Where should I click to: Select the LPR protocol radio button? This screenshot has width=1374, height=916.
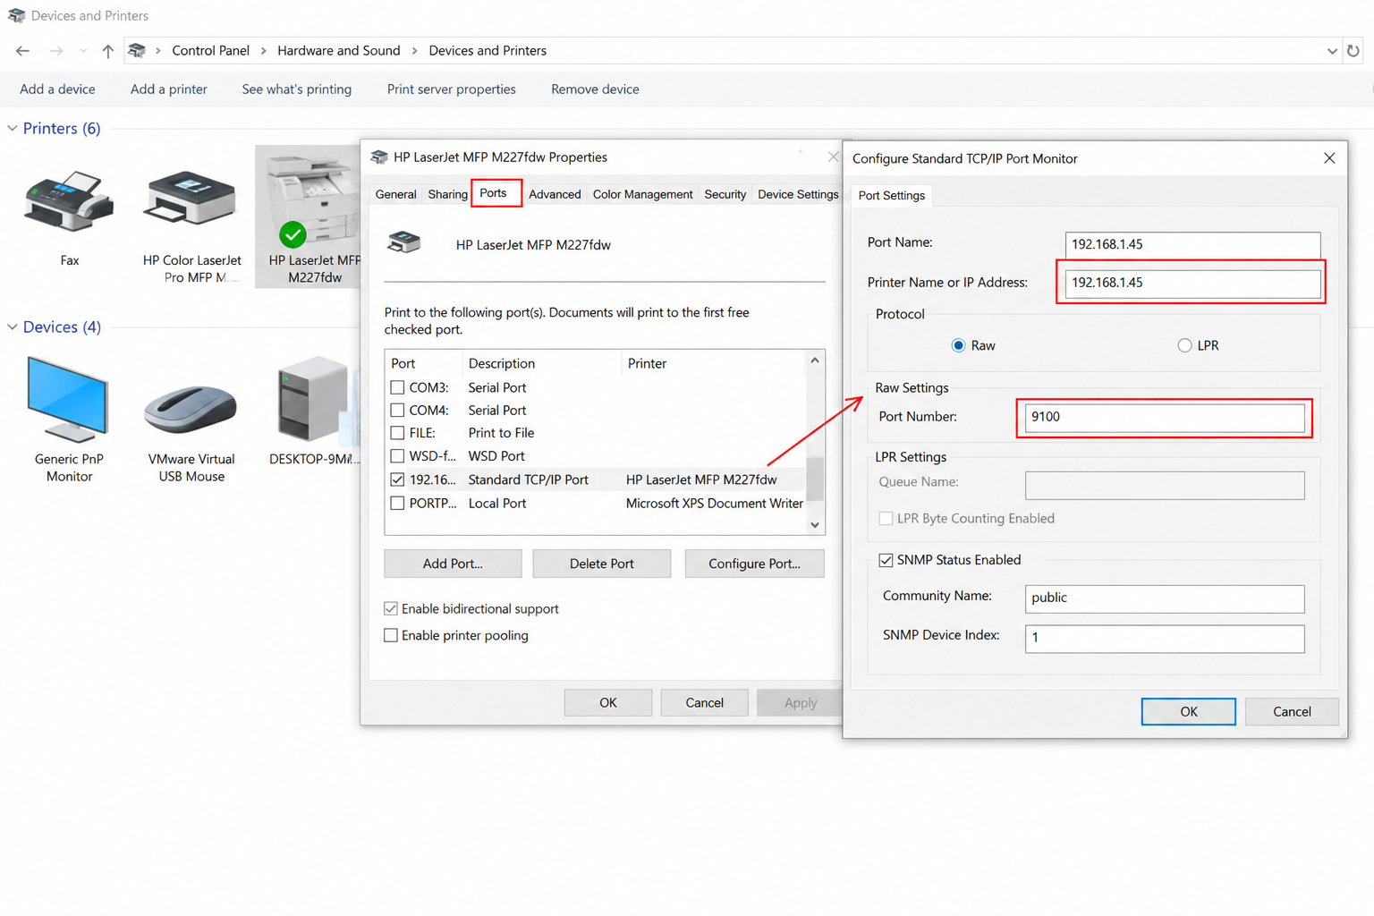pyautogui.click(x=1184, y=345)
